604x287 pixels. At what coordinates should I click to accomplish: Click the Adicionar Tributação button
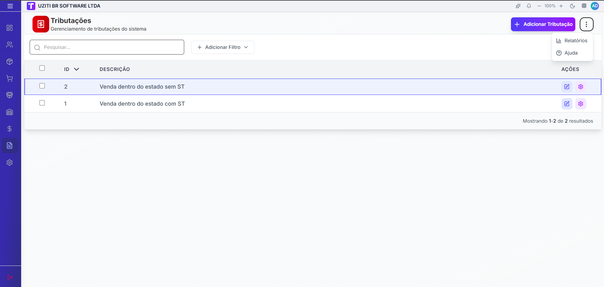pos(543,24)
